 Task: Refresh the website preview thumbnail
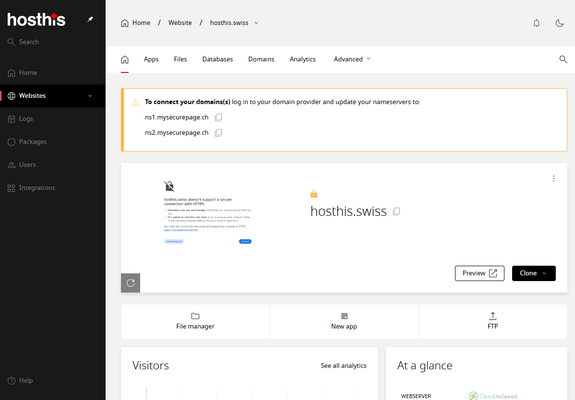(x=130, y=282)
